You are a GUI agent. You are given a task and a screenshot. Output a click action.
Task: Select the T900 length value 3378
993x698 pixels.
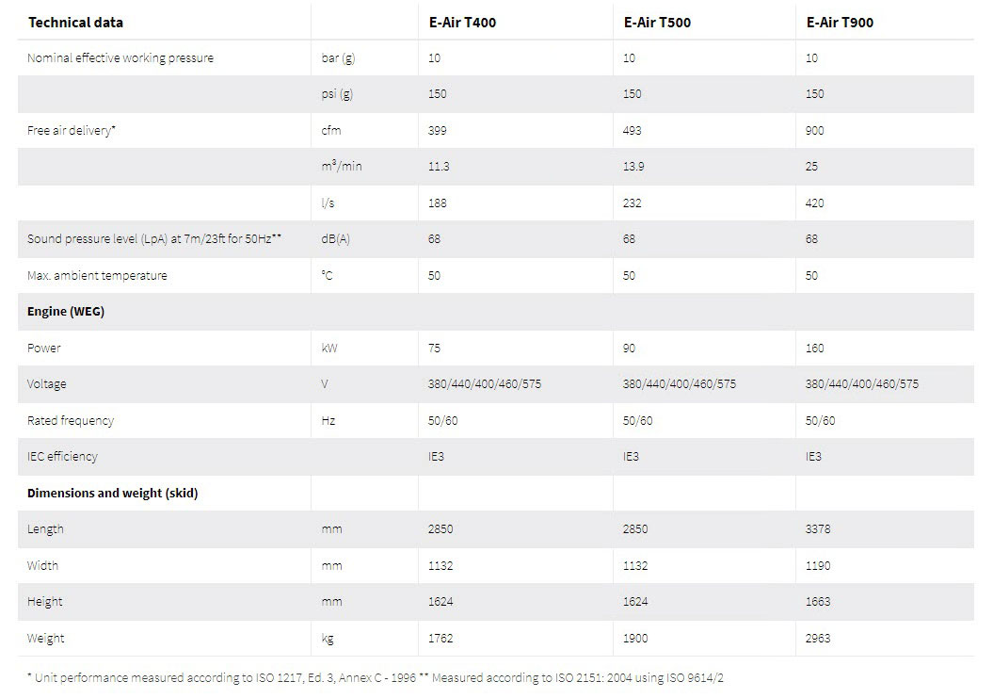pyautogui.click(x=818, y=528)
